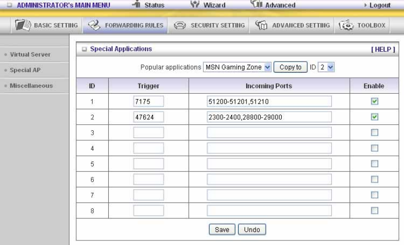
Task: Click the Save button
Action: click(222, 229)
